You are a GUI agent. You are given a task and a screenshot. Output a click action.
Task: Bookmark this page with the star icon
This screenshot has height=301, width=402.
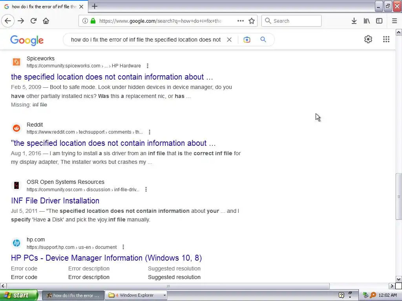(x=252, y=21)
